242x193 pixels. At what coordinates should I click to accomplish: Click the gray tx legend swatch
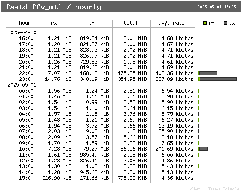[226, 23]
